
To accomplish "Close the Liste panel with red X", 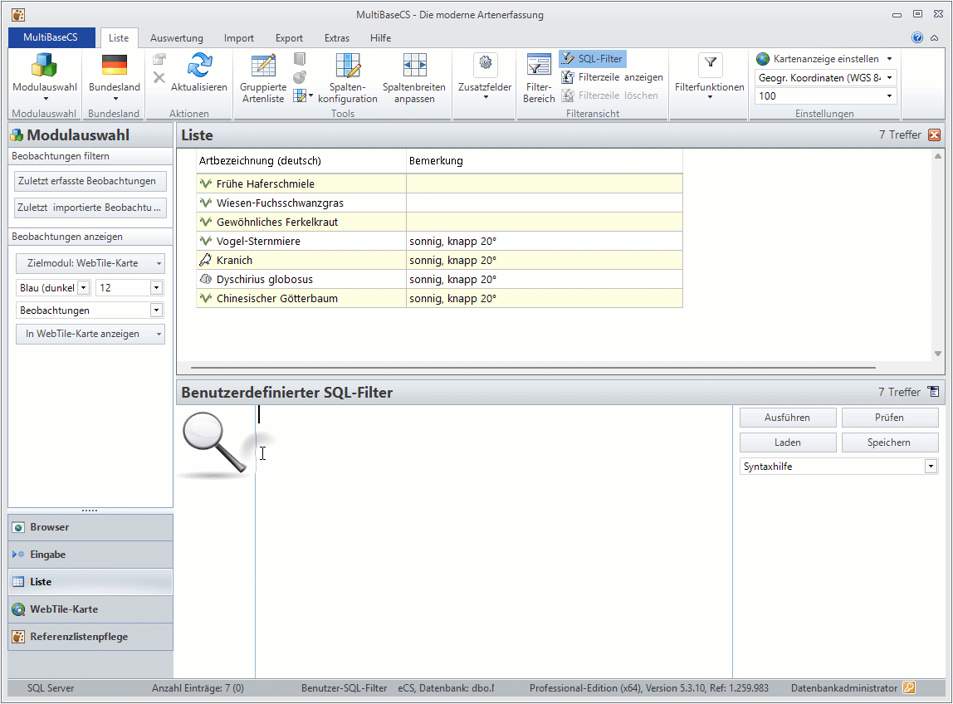I will click(935, 135).
